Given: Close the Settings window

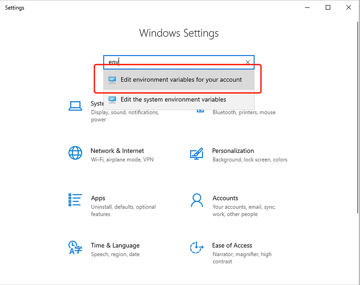Looking at the screenshot, I should 348,8.
